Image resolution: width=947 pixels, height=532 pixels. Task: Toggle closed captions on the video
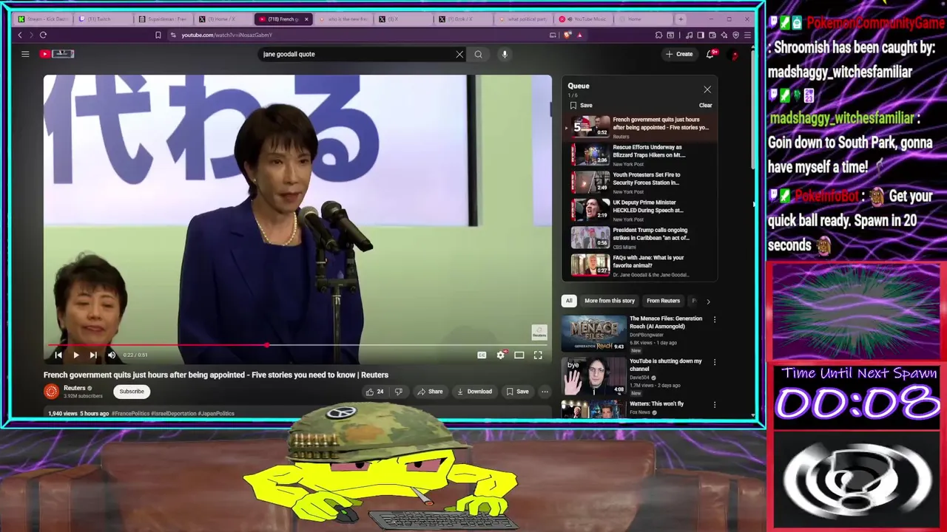482,355
